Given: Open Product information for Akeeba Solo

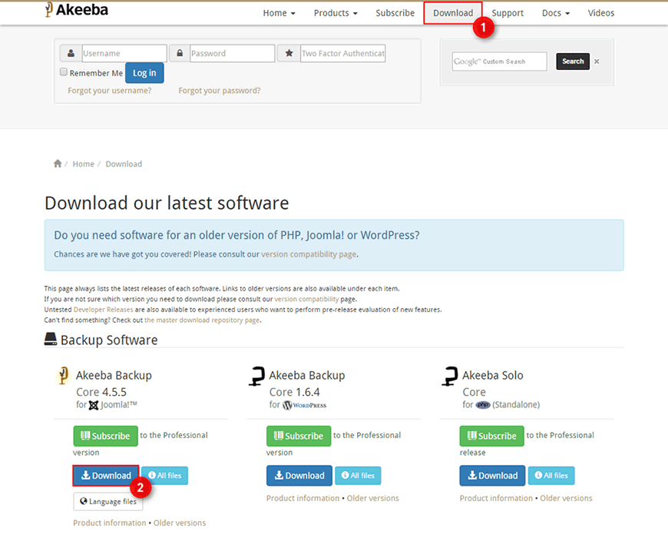Looking at the screenshot, I should coord(496,498).
